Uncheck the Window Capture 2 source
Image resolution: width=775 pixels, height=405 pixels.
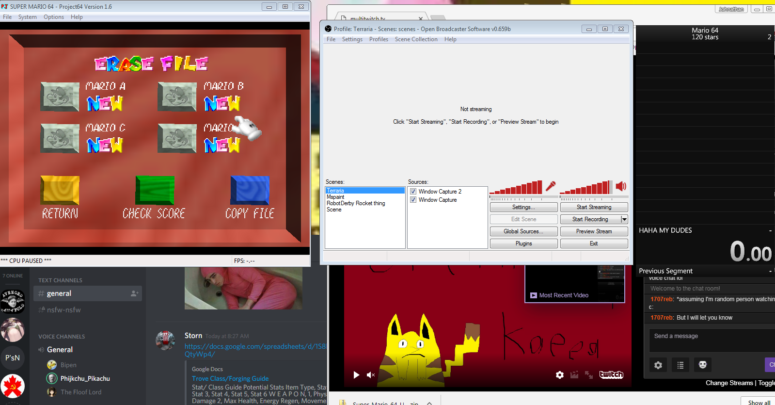413,192
